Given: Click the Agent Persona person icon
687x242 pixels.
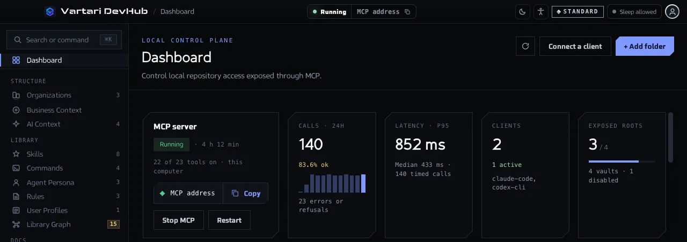Looking at the screenshot, I should [16, 182].
